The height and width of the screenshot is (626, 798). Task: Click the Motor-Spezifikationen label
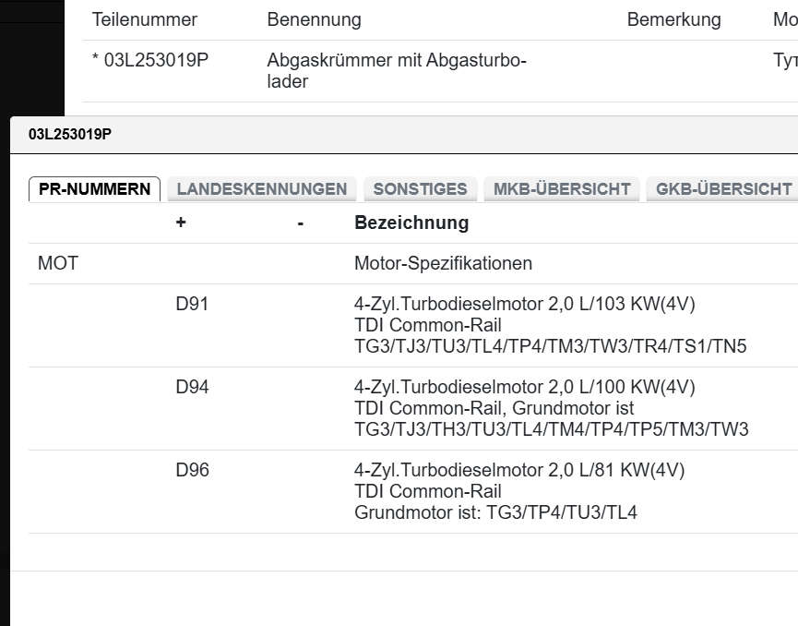(443, 263)
